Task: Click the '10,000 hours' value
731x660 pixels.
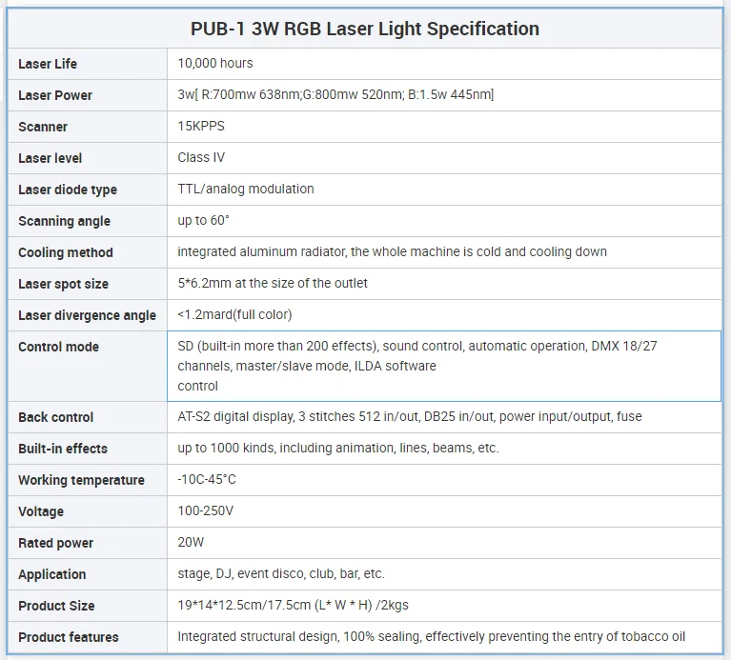Action: tap(215, 64)
